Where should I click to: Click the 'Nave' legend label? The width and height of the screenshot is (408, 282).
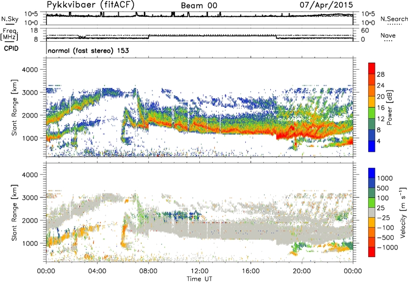point(388,35)
